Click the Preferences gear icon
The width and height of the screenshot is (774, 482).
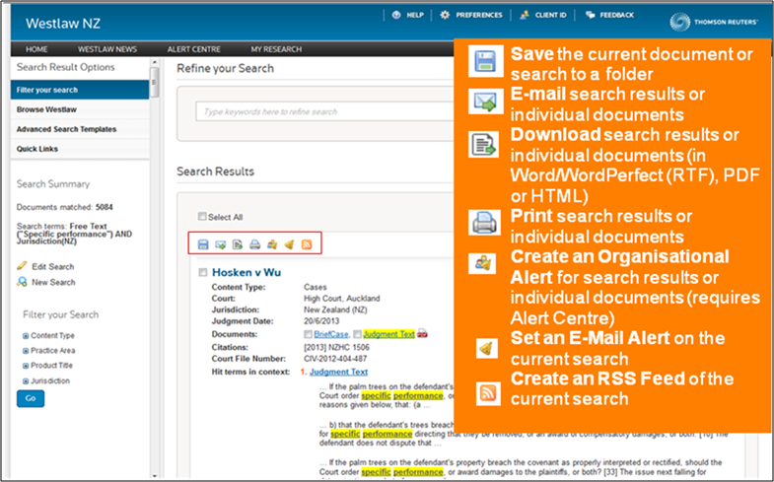tap(445, 15)
